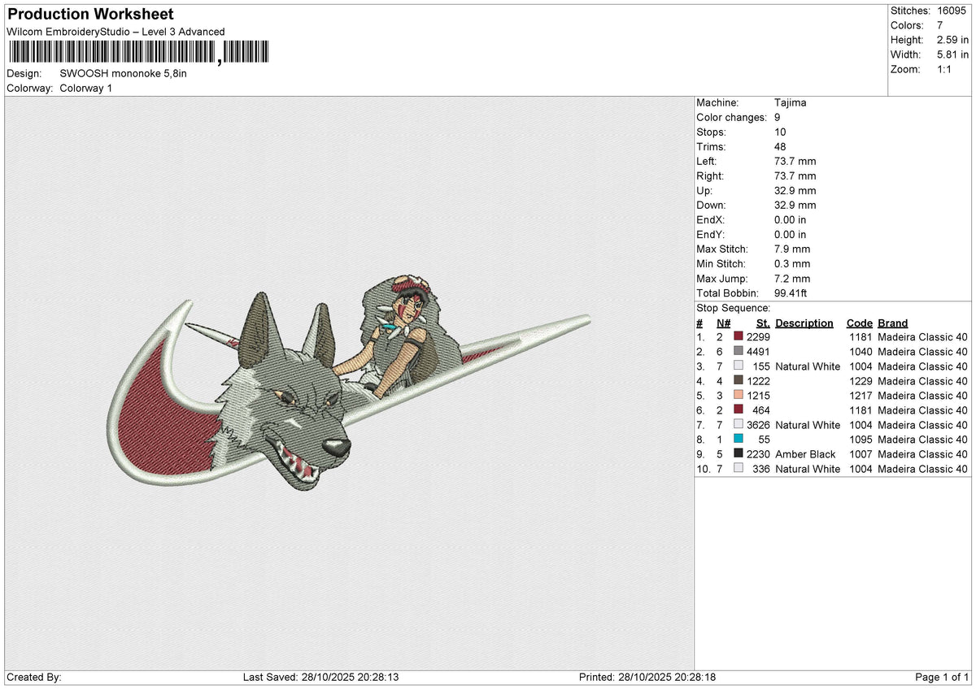Click thread code 1095 in stop 8 row
Viewport: 976px width, 689px height.
pyautogui.click(x=861, y=440)
